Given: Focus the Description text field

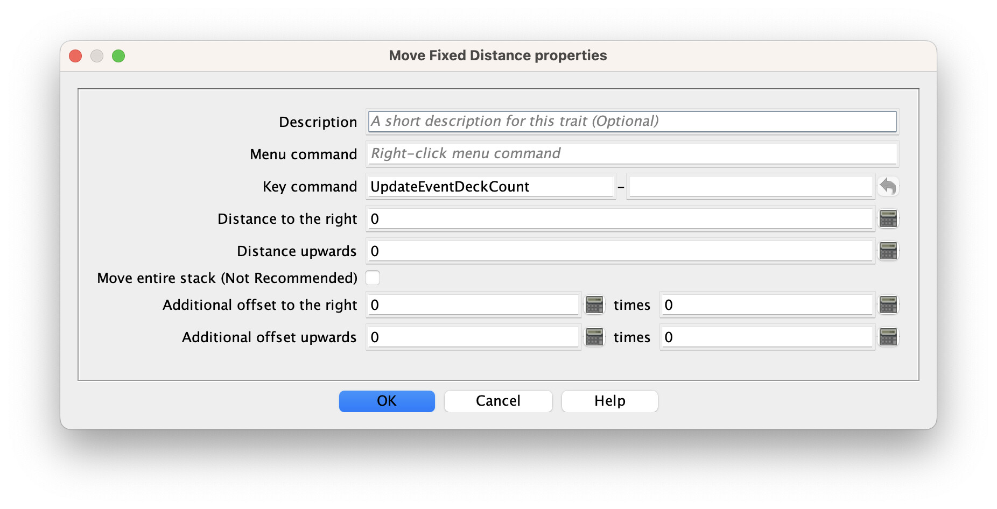Looking at the screenshot, I should 632,122.
